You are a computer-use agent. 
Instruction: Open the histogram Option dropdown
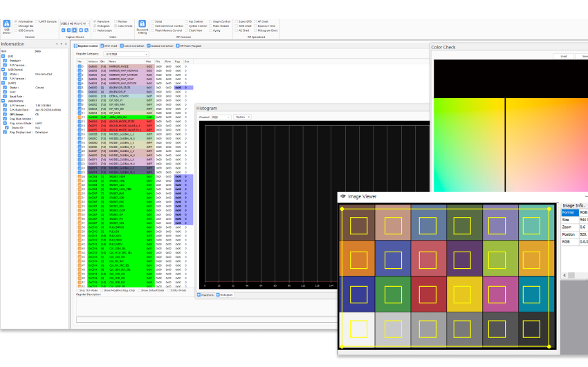(242, 117)
